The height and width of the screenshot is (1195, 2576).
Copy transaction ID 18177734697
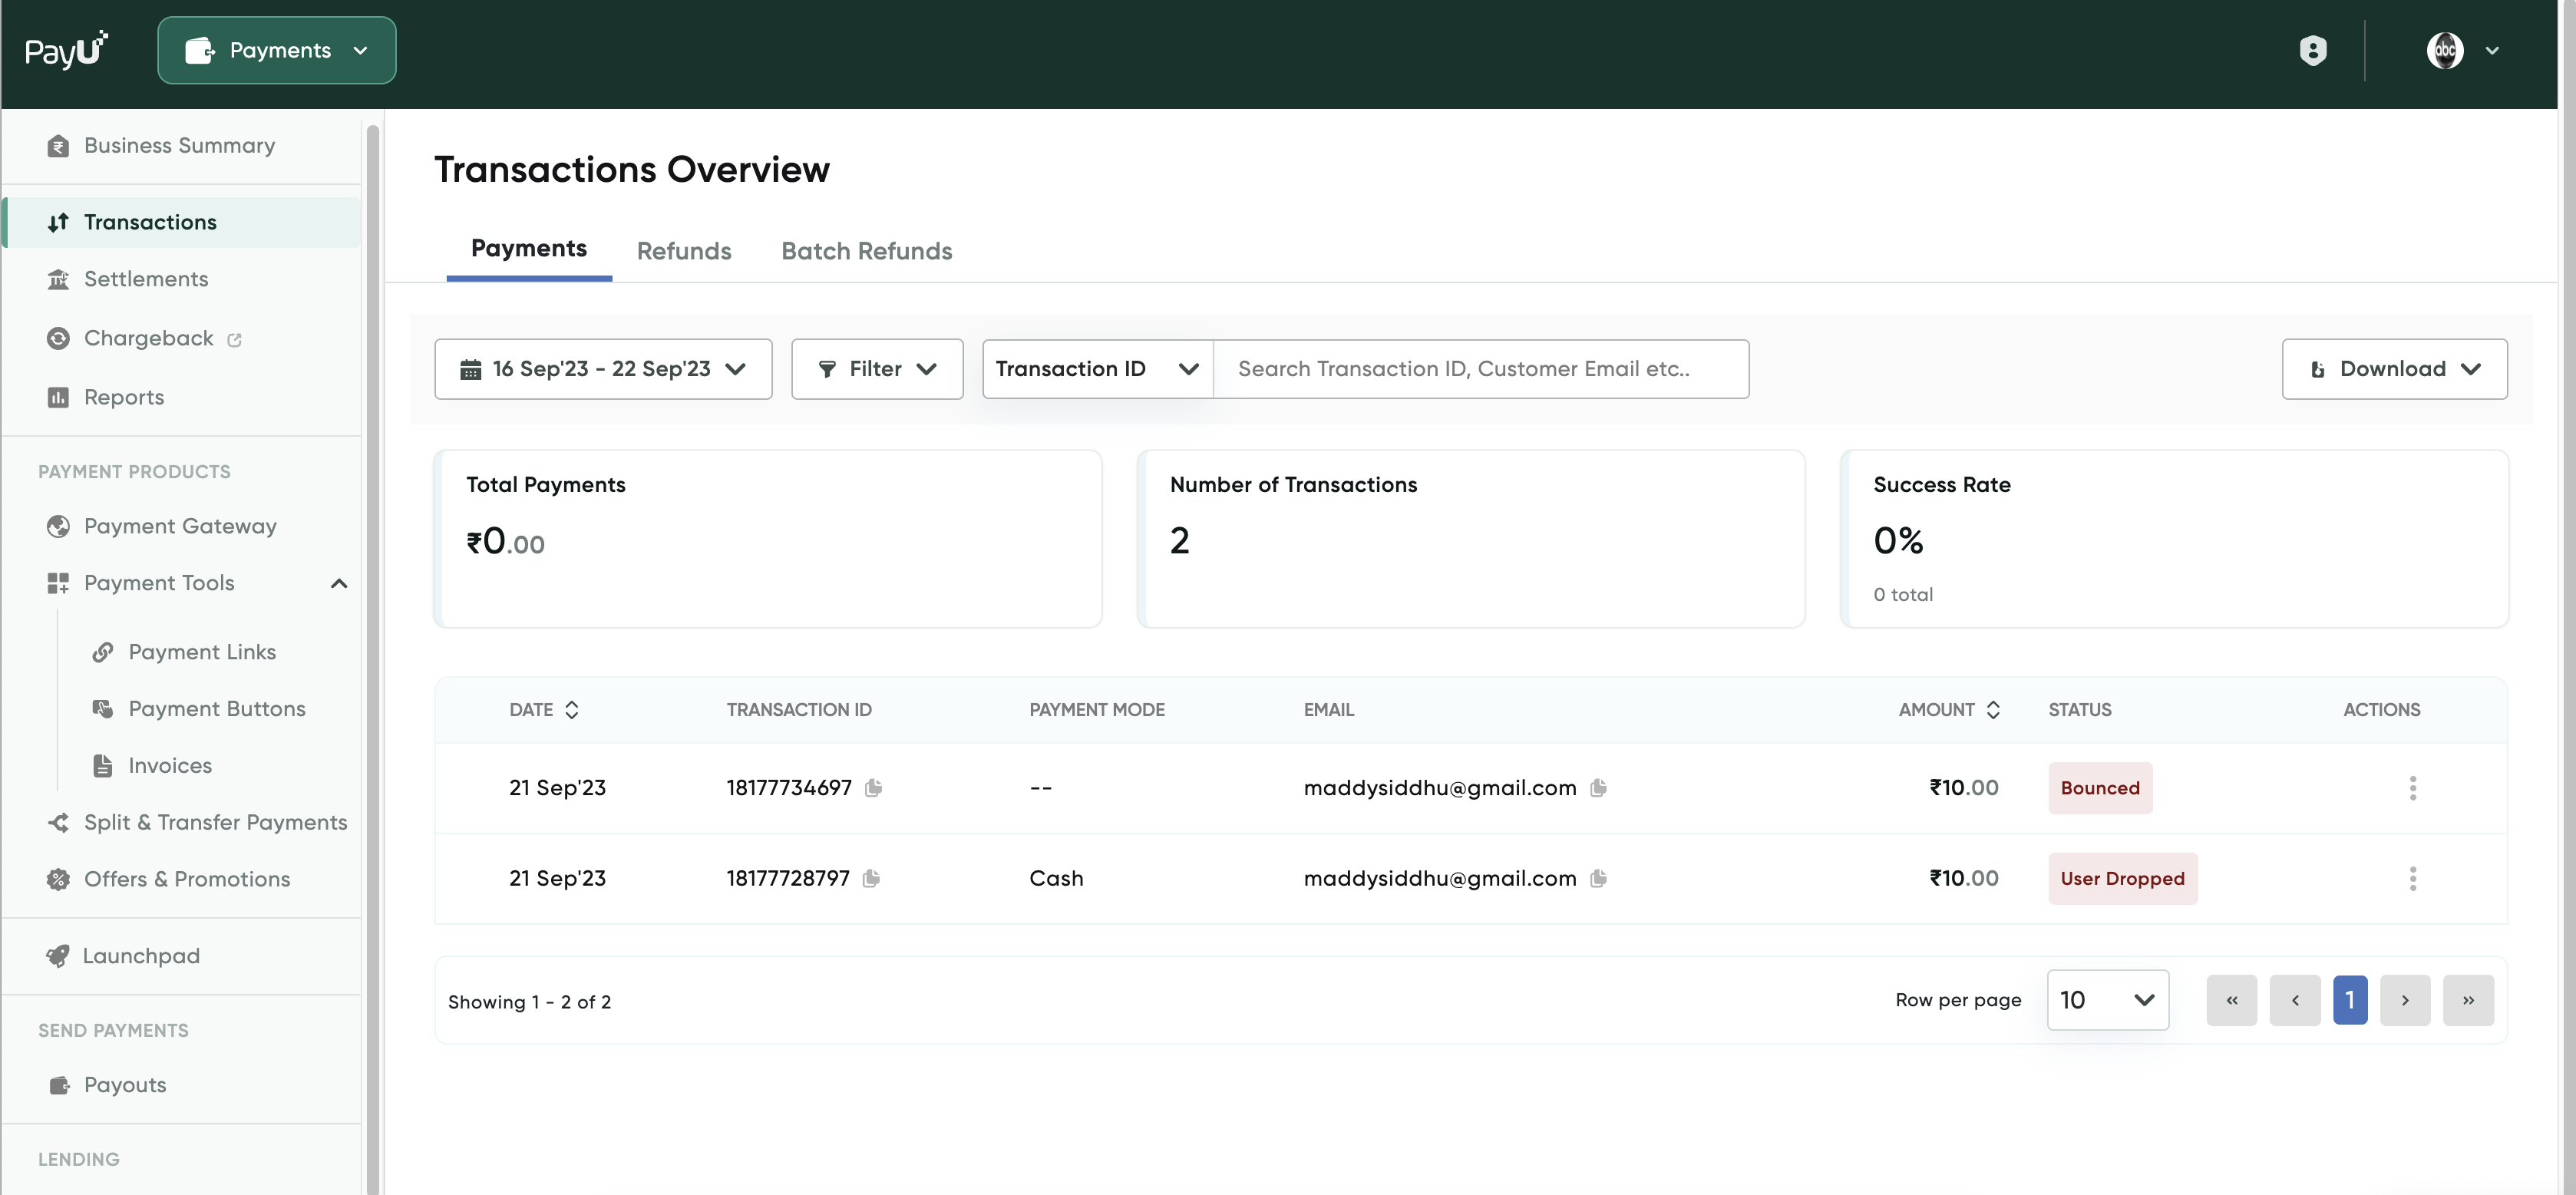(x=873, y=788)
